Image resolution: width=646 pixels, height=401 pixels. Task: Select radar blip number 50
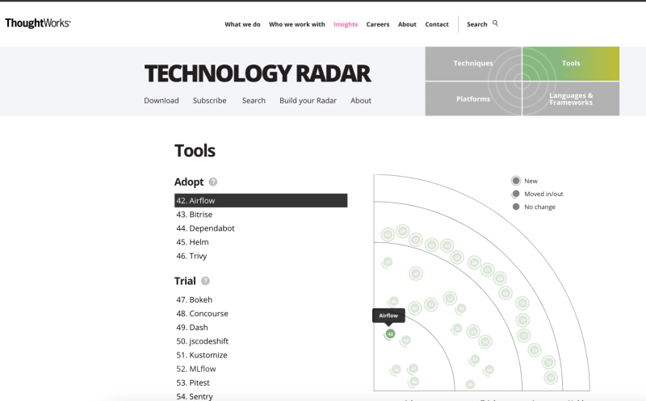(415, 308)
